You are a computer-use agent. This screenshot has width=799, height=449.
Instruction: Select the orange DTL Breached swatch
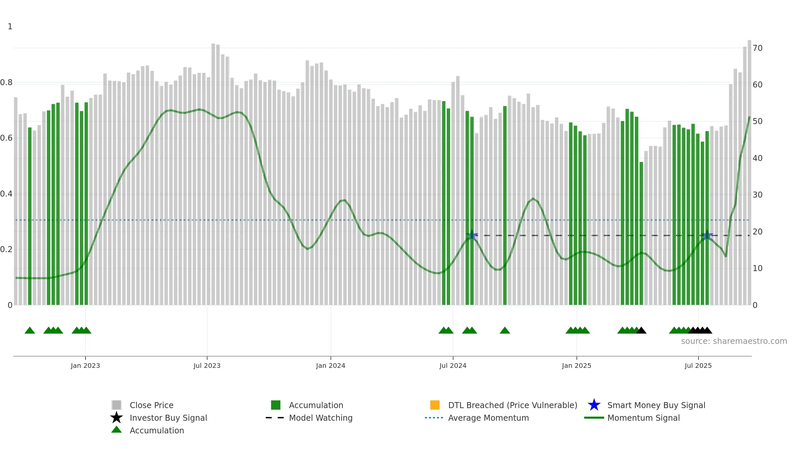click(x=435, y=405)
